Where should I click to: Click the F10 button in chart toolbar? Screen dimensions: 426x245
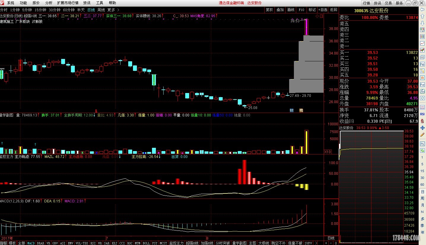[x=301, y=10]
